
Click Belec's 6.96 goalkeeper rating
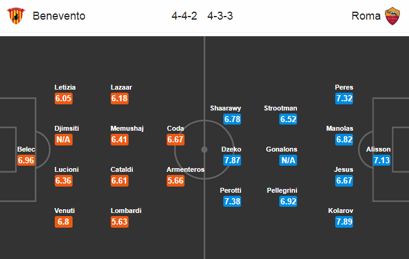coord(26,160)
